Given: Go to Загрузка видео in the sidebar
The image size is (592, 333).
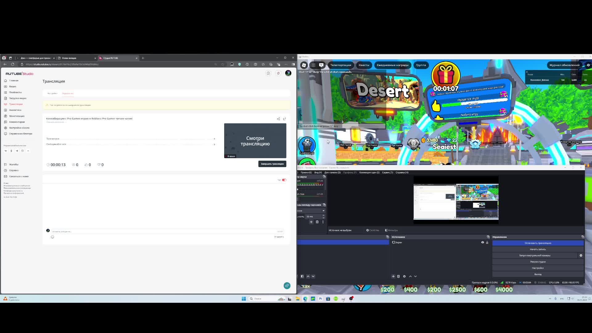Looking at the screenshot, I should pos(18,98).
